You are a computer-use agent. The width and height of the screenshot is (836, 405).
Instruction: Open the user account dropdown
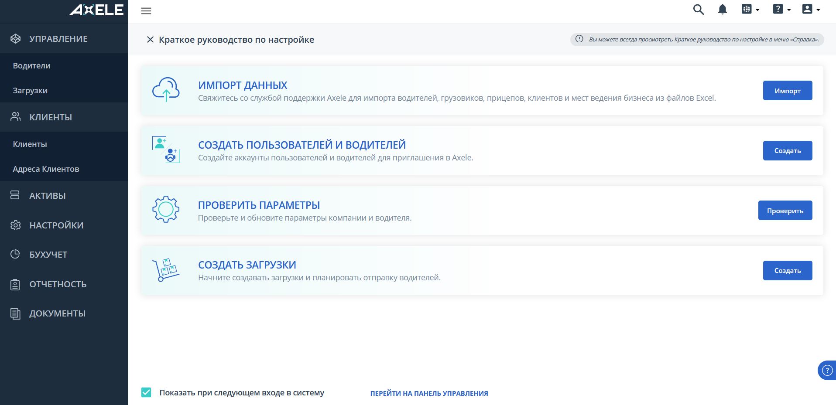811,9
